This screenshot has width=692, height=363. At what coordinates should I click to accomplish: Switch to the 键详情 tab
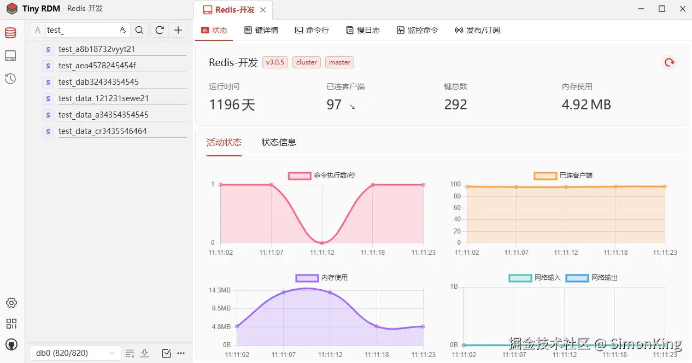pyautogui.click(x=261, y=30)
